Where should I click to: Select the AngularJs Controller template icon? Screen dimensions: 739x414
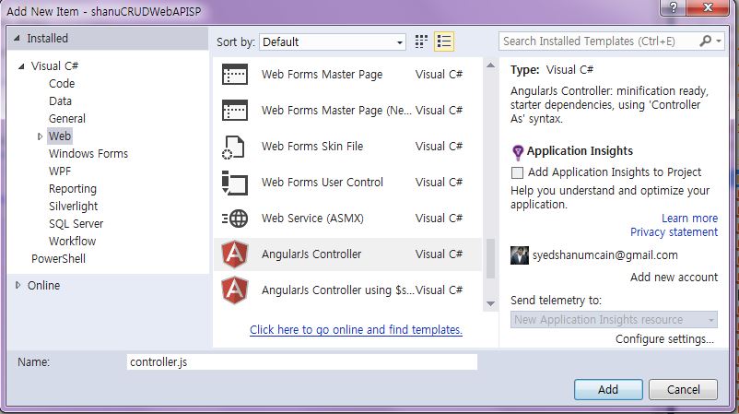235,254
